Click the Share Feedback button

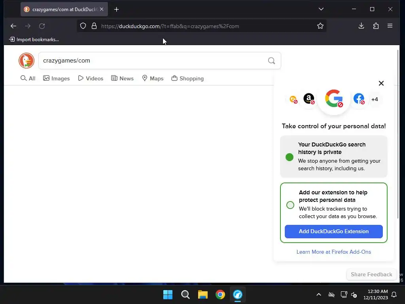click(x=371, y=275)
